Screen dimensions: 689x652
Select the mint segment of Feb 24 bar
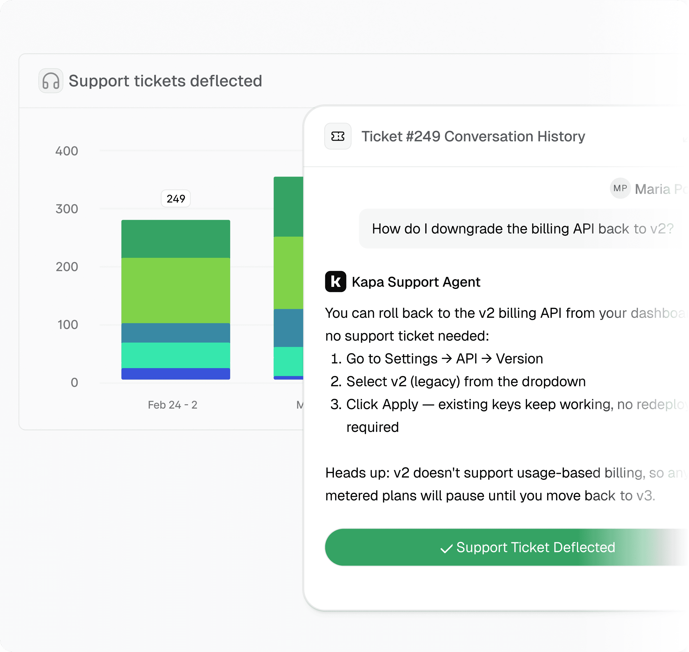point(176,356)
